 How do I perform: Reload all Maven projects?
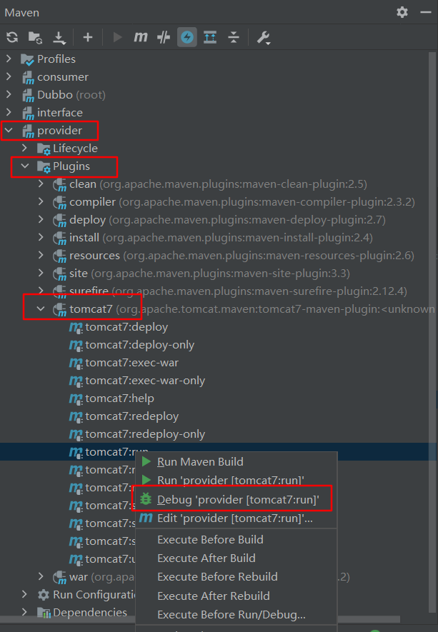(12, 37)
